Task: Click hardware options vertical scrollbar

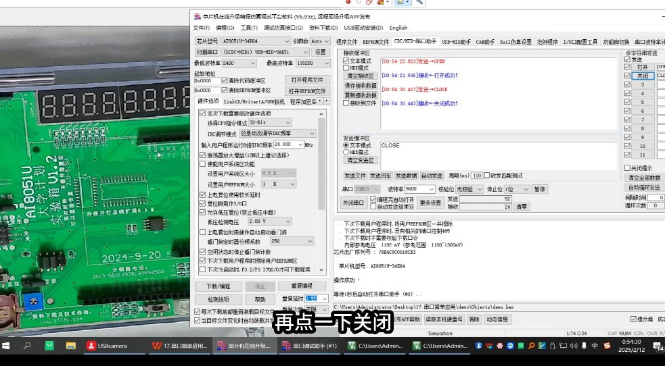Action: coord(321,191)
